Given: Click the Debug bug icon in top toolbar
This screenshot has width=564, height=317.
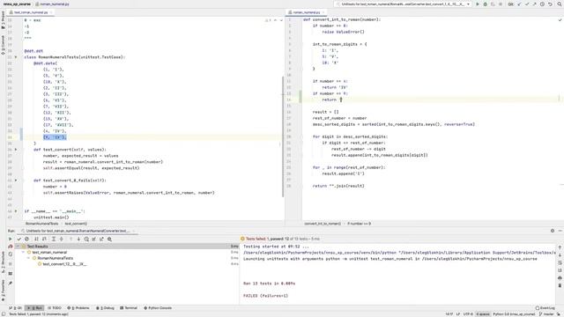Looking at the screenshot, I should pyautogui.click(x=485, y=4).
